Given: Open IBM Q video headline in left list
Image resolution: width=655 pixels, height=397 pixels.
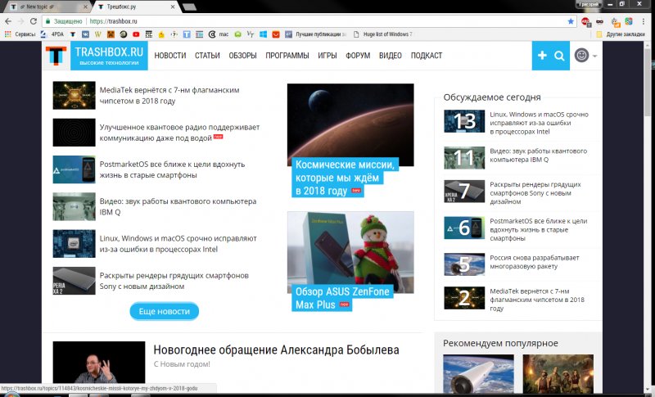Looking at the screenshot, I should (x=178, y=206).
